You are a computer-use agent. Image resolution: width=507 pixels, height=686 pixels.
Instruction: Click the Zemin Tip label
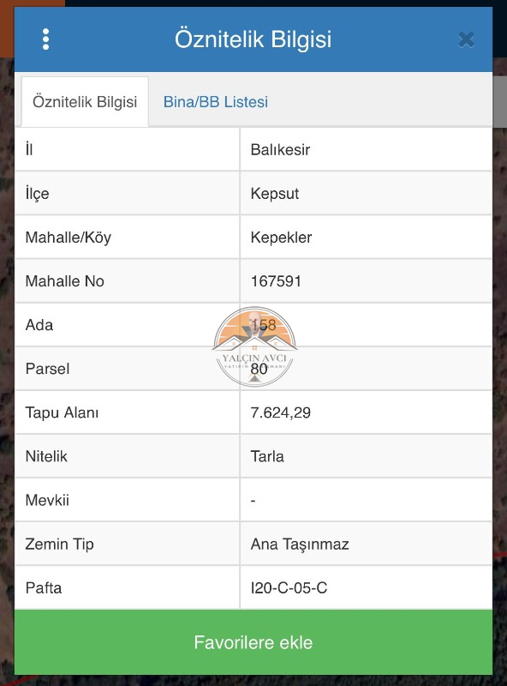tap(59, 545)
